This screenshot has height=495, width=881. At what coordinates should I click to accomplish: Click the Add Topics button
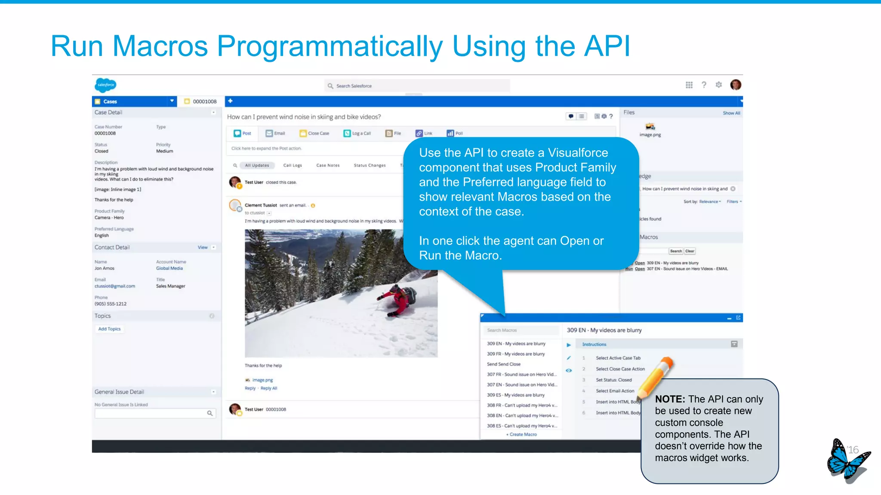click(x=110, y=329)
